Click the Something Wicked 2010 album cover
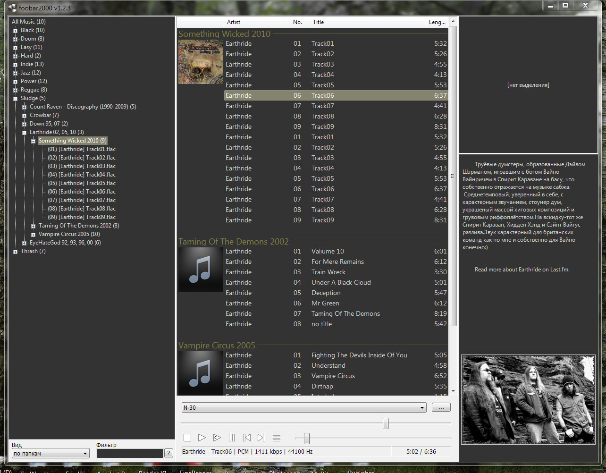The height and width of the screenshot is (473, 606). pyautogui.click(x=200, y=62)
